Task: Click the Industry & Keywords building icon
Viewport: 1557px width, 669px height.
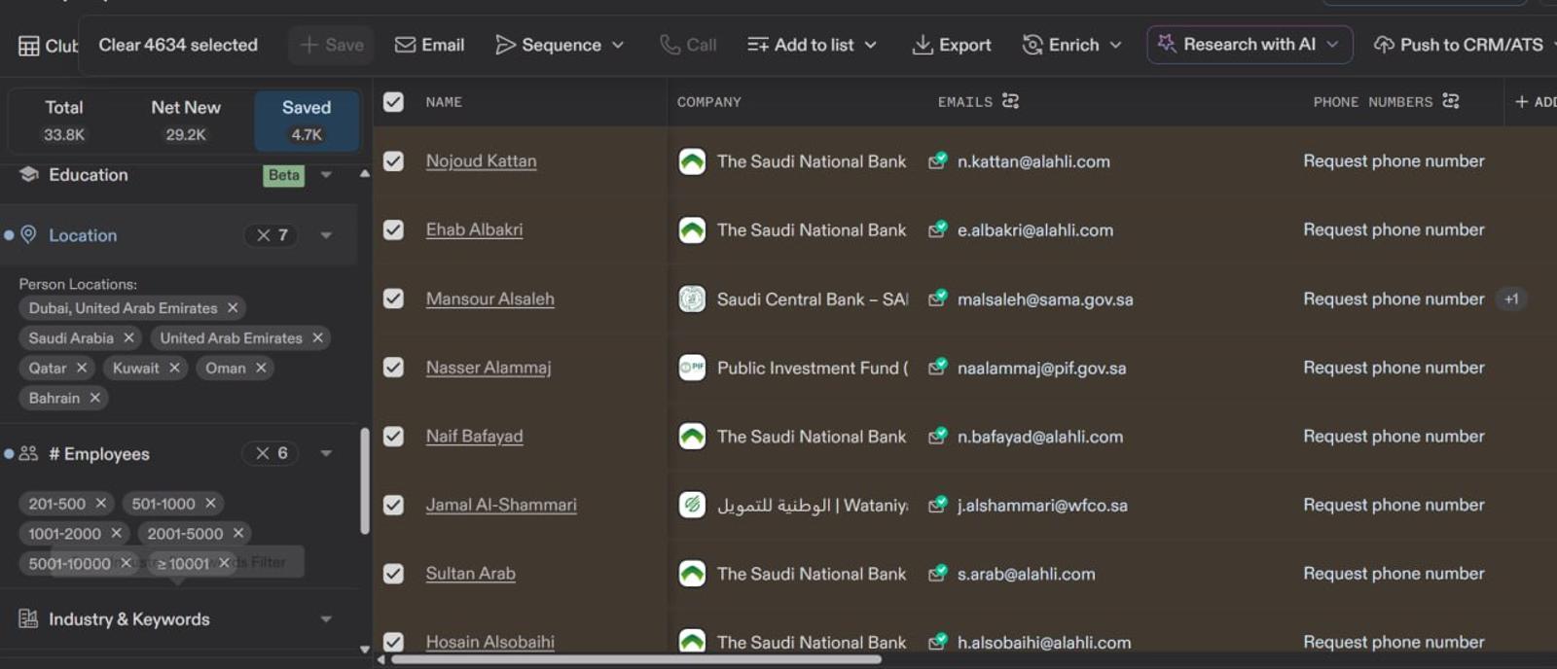Action: tap(29, 618)
